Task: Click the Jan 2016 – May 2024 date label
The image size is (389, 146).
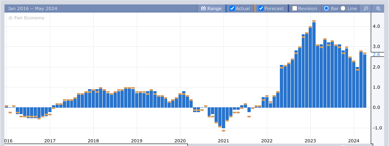Action: [32, 8]
